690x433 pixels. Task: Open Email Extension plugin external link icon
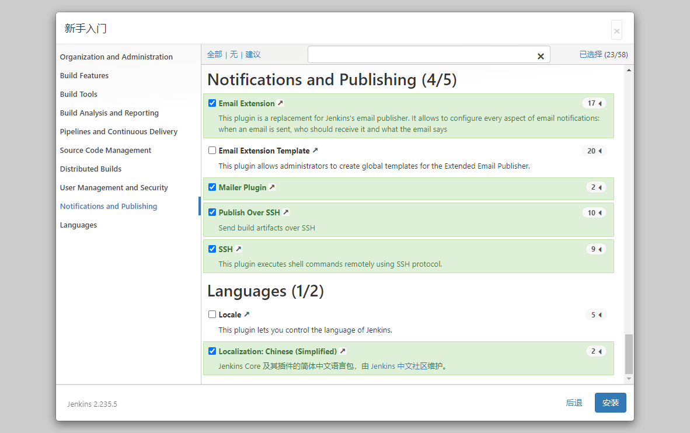tap(280, 103)
